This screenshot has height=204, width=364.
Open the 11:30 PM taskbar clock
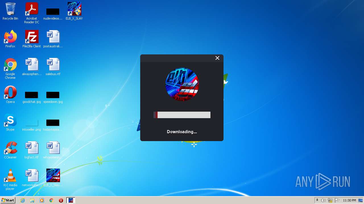(x=349, y=200)
